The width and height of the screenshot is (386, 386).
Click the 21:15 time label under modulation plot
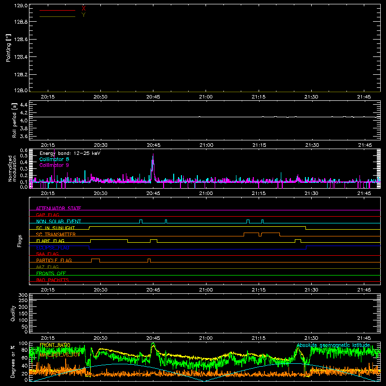(x=259, y=193)
